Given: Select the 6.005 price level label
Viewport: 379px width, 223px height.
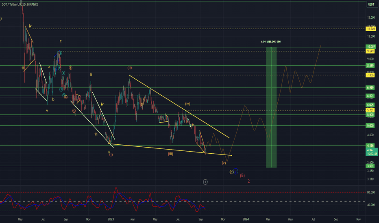Looking at the screenshot, I should [x=370, y=105].
